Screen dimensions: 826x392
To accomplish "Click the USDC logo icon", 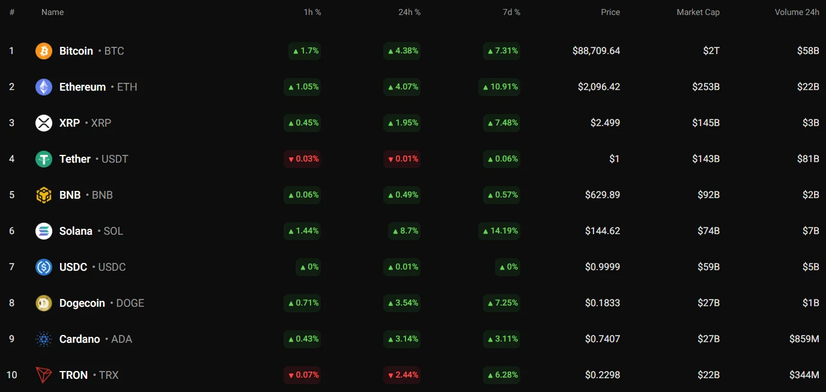I will coord(44,267).
